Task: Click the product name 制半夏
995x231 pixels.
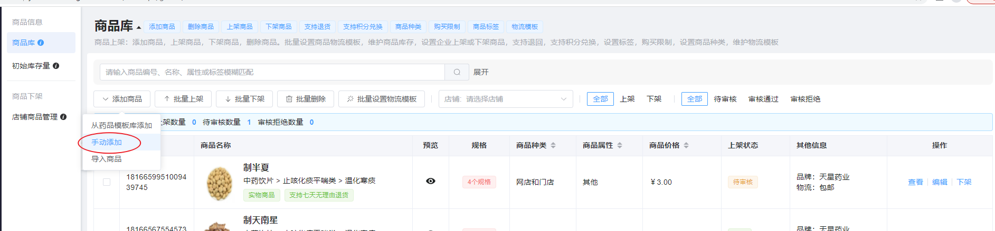Action: 257,167
